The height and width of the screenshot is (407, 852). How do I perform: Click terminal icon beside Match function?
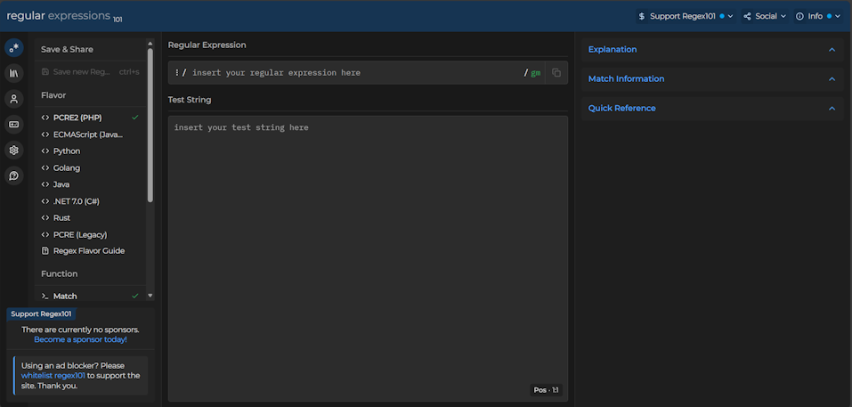click(45, 297)
